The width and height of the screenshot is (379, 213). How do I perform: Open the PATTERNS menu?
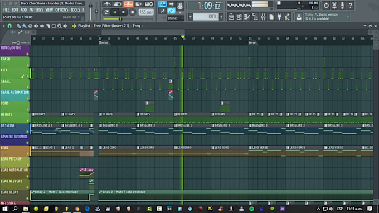[x=36, y=10]
